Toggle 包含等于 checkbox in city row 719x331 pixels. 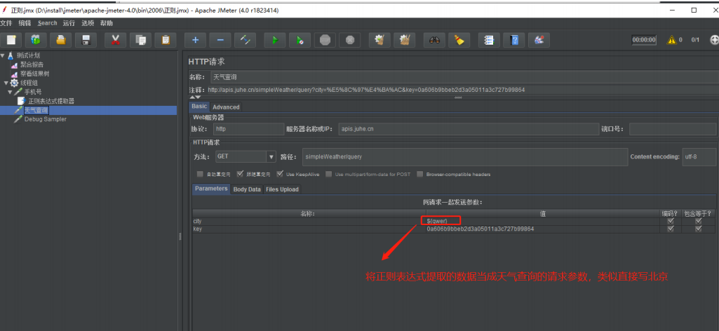point(699,221)
